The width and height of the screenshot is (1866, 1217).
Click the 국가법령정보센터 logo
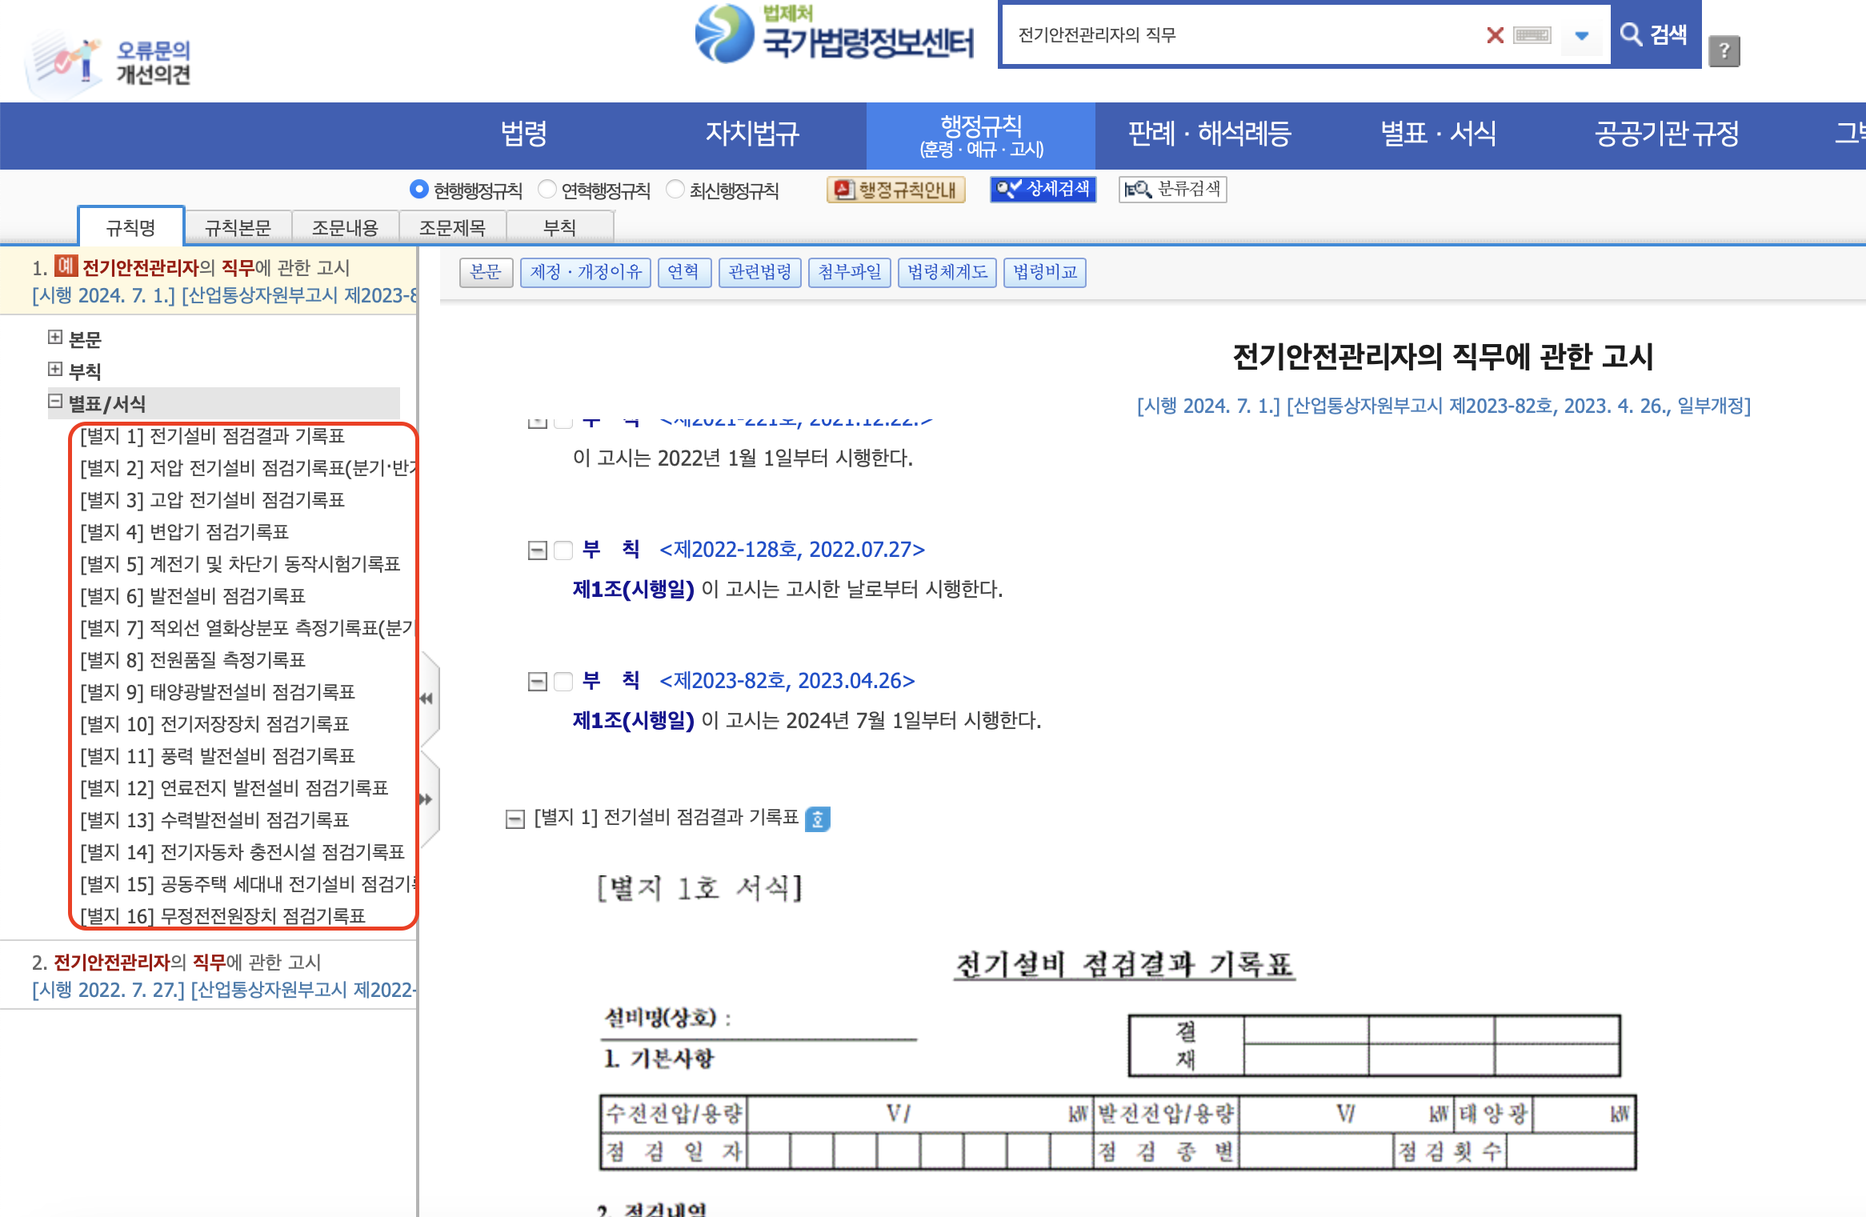coord(835,35)
